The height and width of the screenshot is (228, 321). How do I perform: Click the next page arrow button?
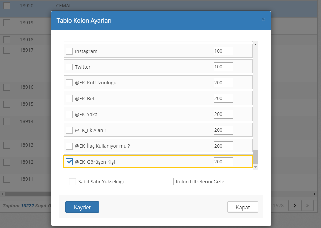pyautogui.click(x=294, y=206)
